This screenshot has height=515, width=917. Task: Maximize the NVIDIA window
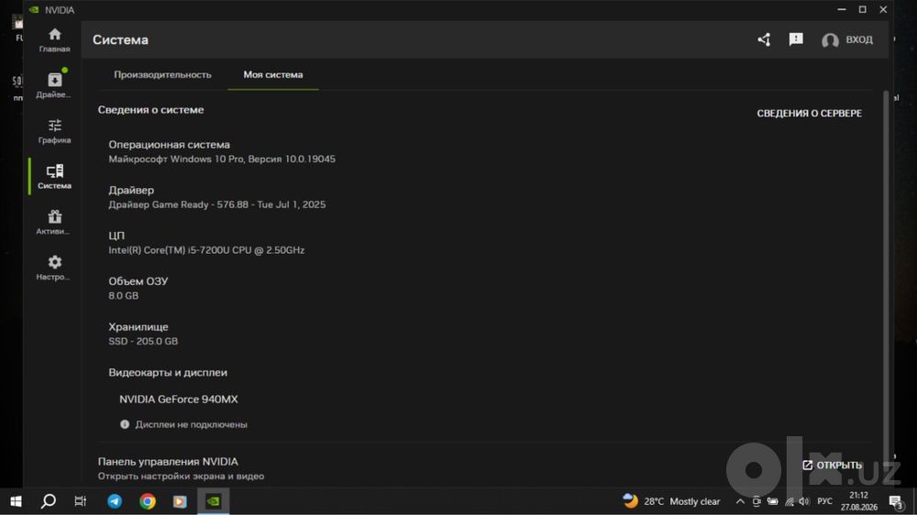(x=863, y=9)
